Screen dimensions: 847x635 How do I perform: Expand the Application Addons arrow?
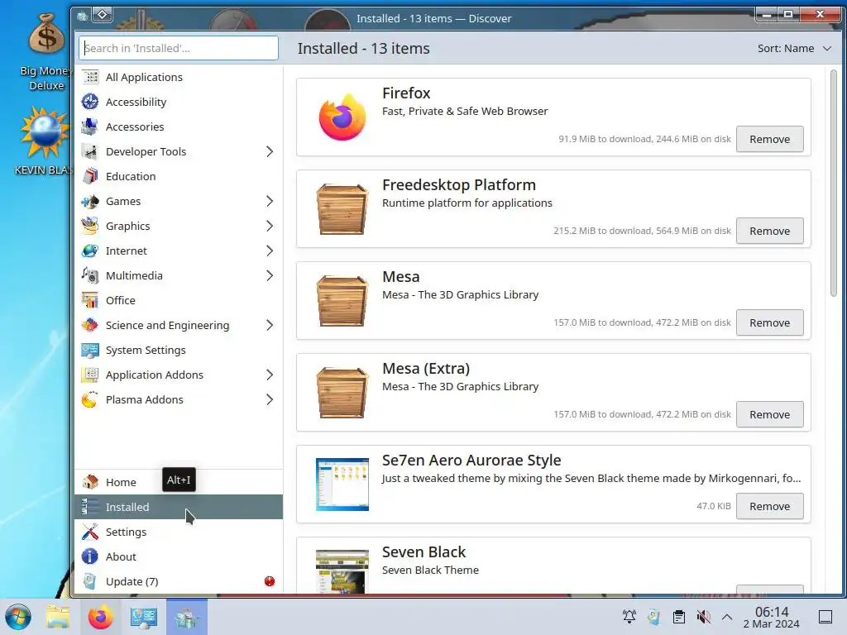270,375
